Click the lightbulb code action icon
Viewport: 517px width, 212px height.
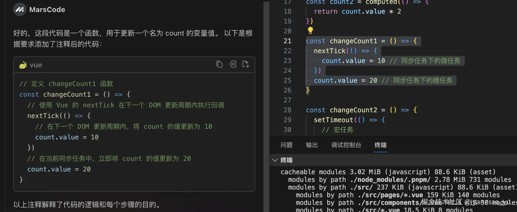tap(310, 30)
